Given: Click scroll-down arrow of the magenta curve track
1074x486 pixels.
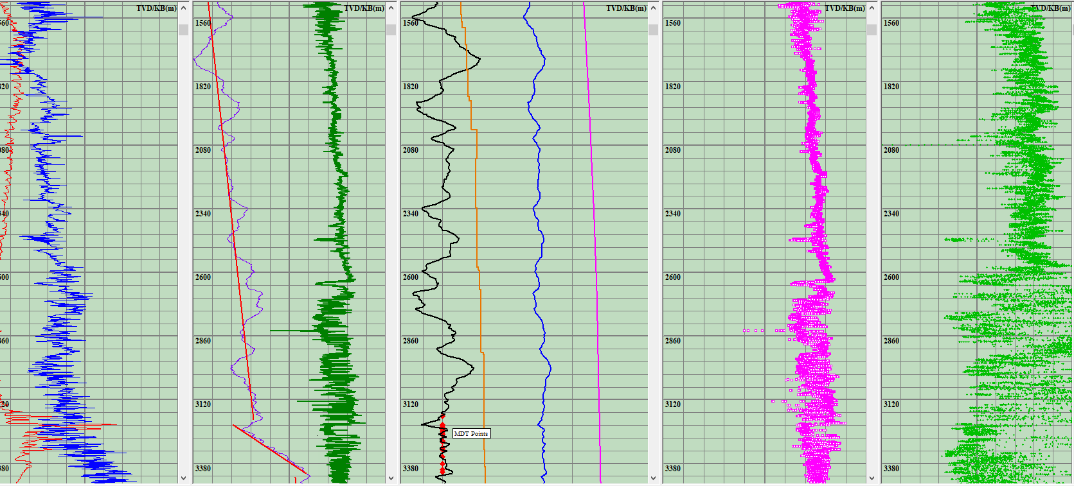Looking at the screenshot, I should [872, 478].
